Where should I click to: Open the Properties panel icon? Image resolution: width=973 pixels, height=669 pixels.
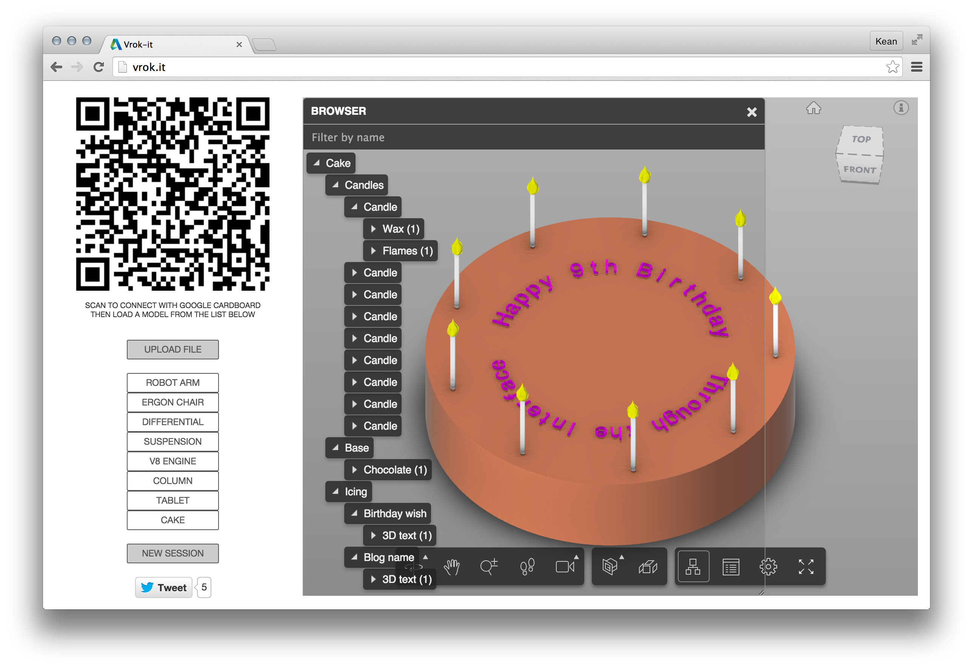point(731,567)
